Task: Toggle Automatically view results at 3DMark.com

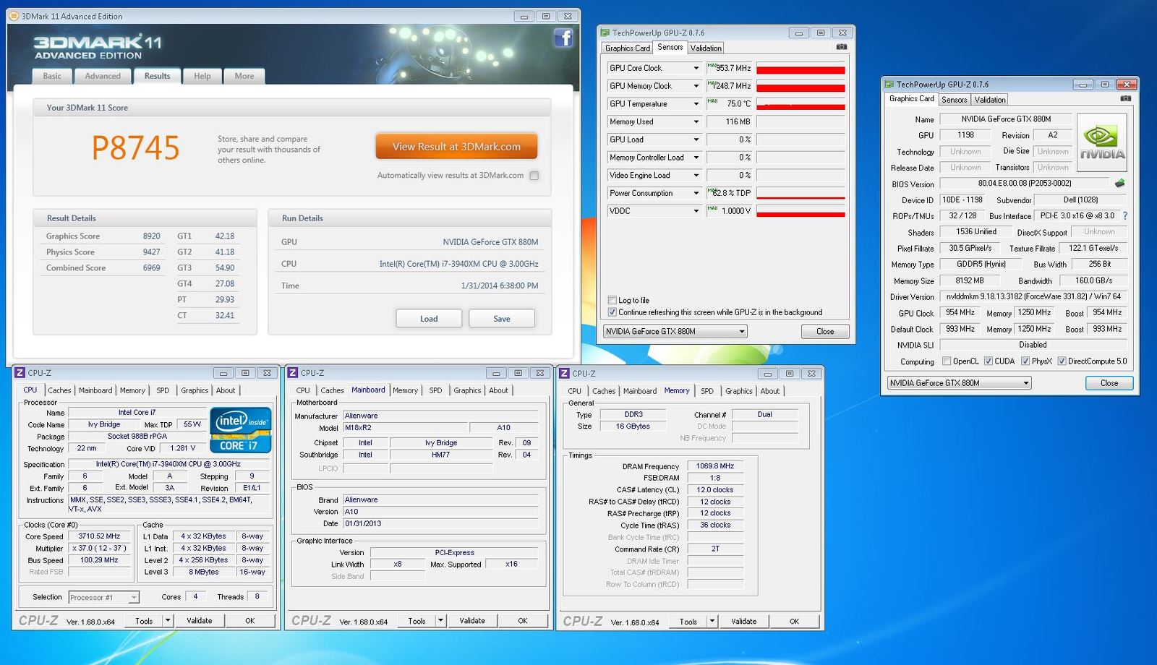Action: [x=534, y=176]
